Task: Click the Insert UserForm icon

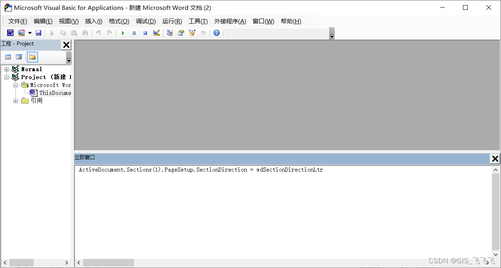Action: tap(21, 33)
